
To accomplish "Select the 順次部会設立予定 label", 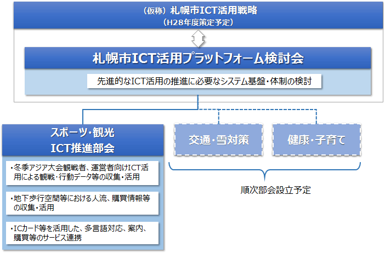I will click(275, 190).
